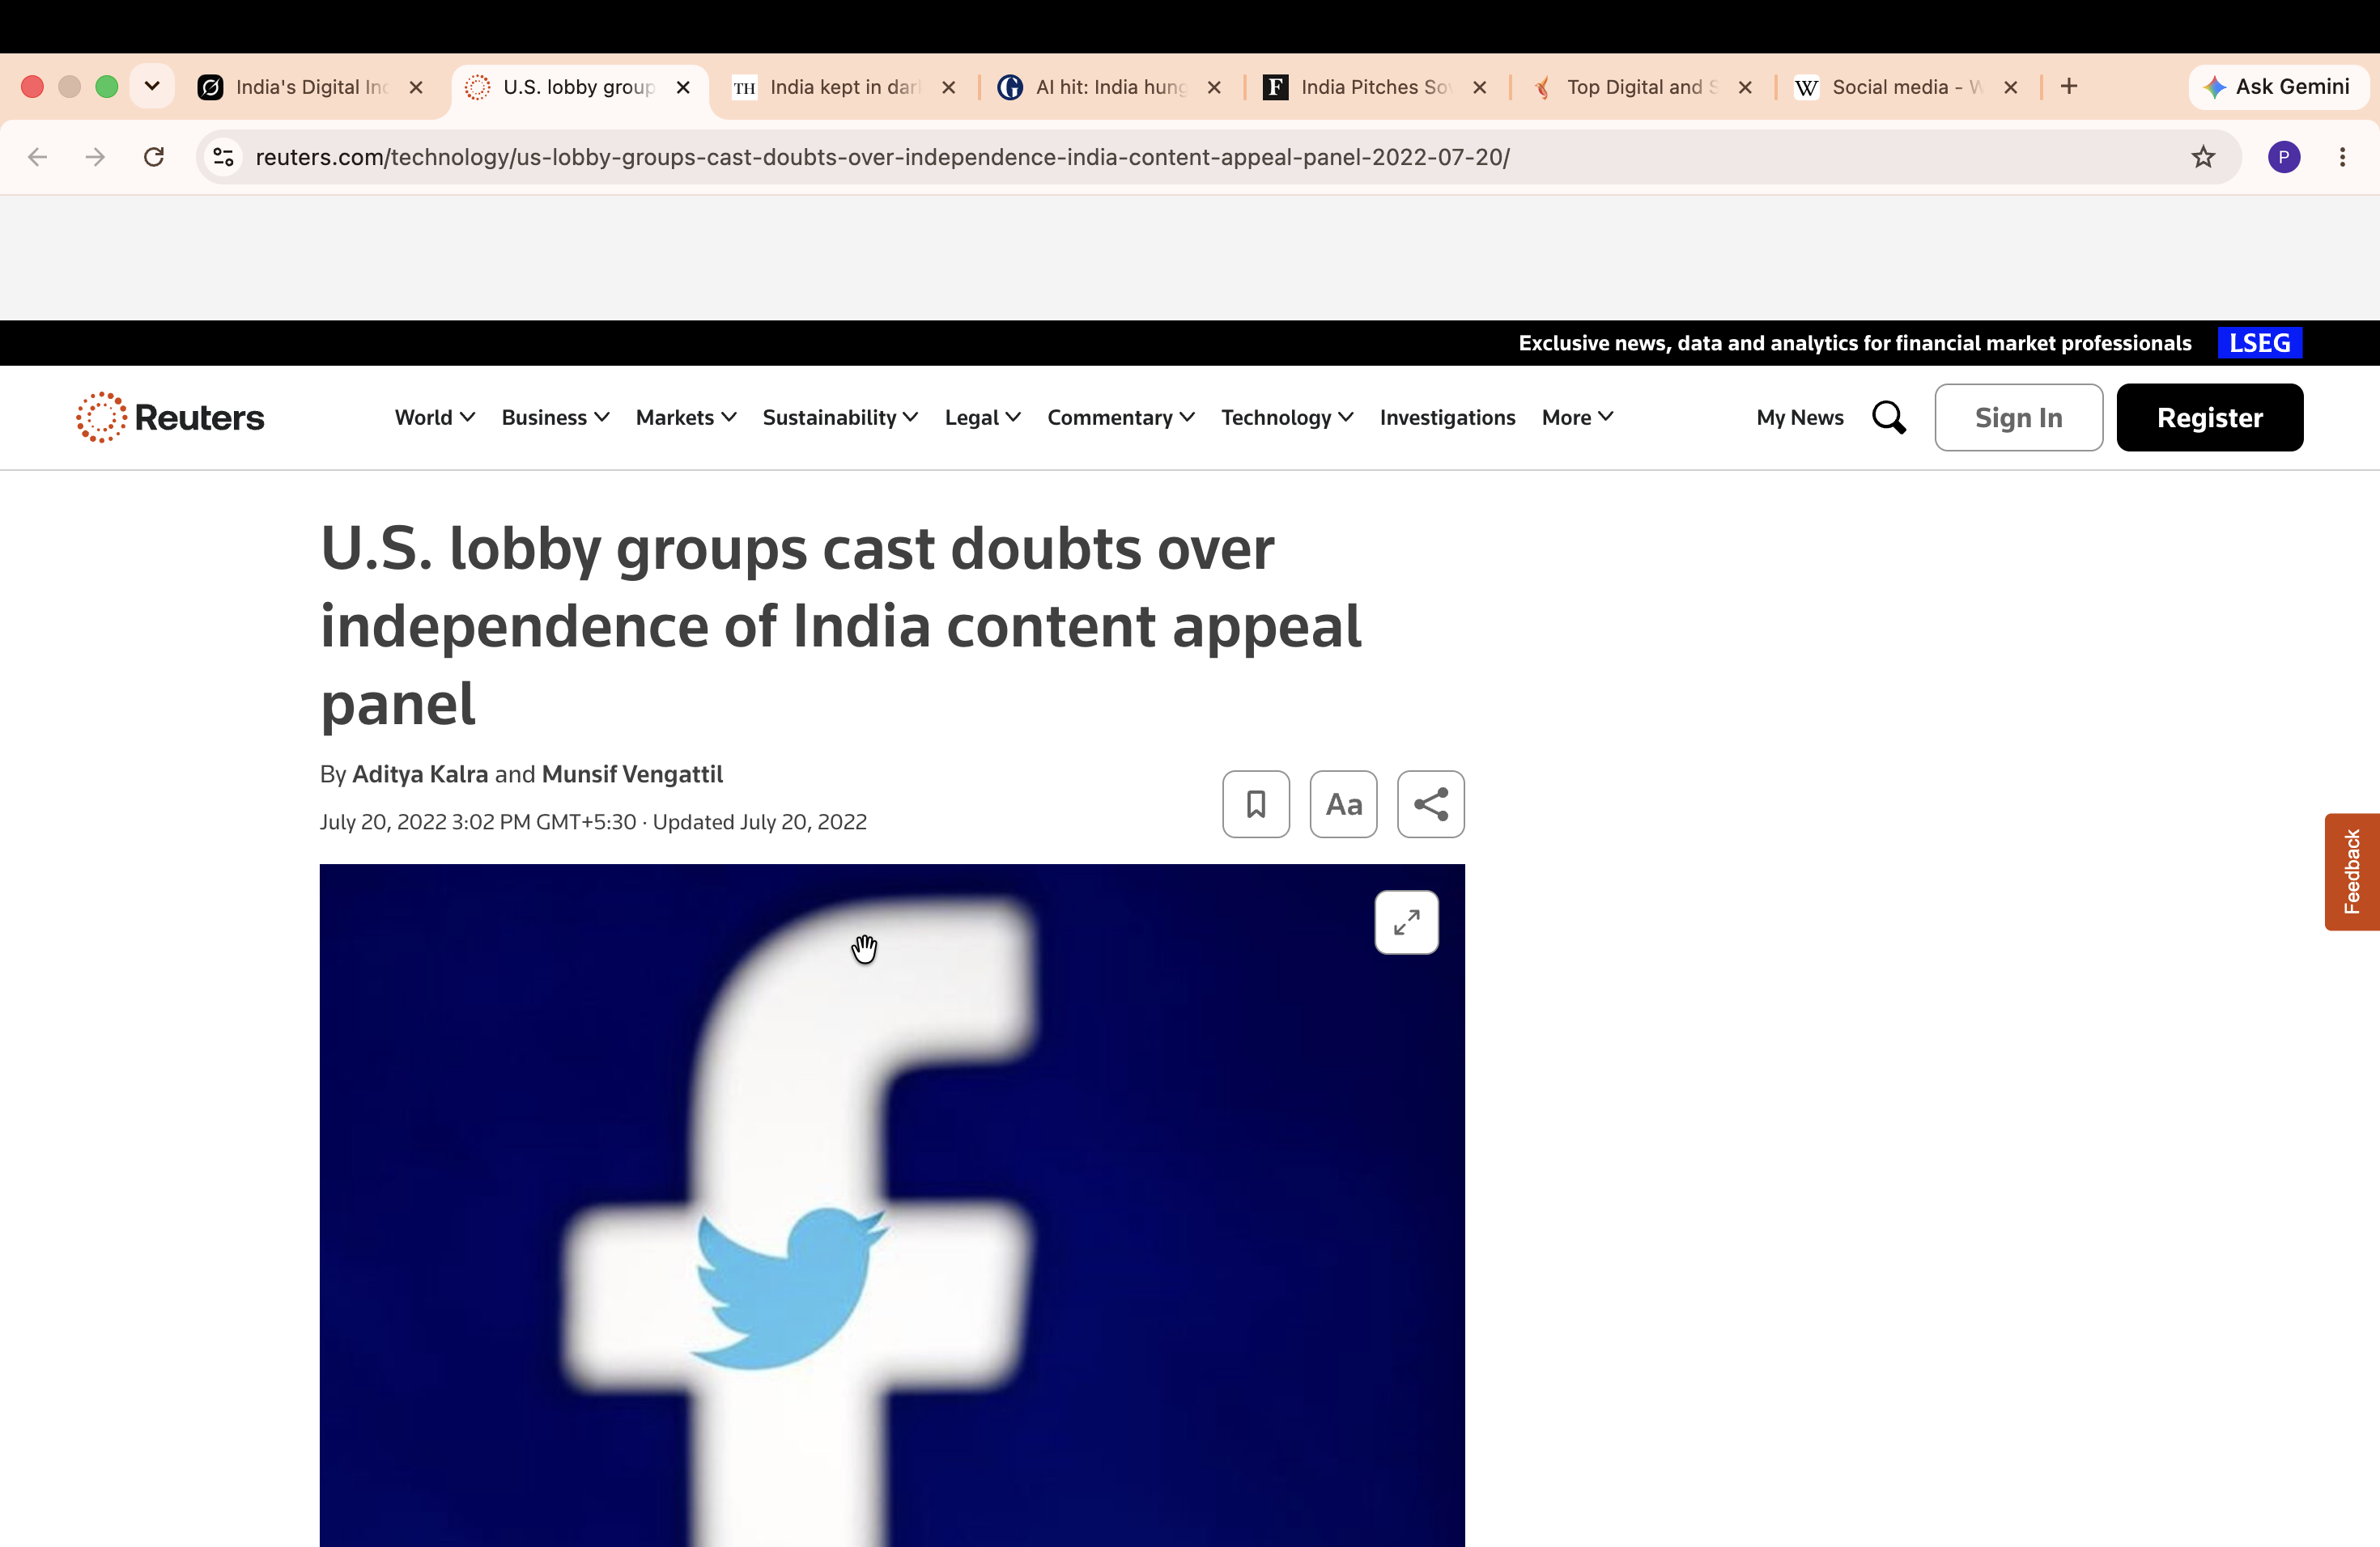2380x1547 pixels.
Task: Open Chrome three-dot menu
Action: (x=2342, y=157)
